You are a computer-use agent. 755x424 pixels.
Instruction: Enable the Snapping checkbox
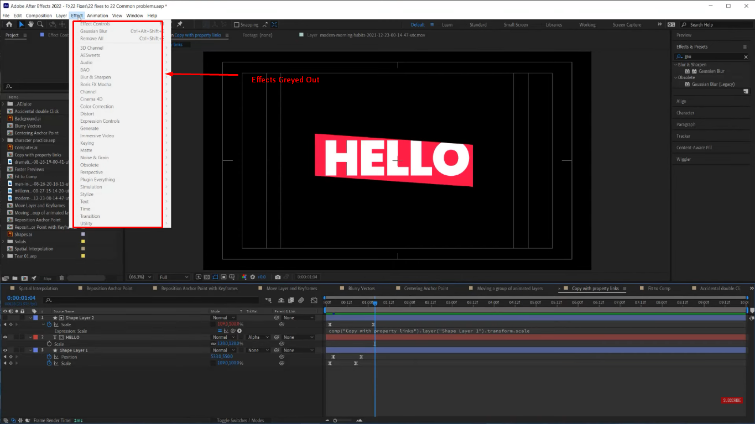237,24
